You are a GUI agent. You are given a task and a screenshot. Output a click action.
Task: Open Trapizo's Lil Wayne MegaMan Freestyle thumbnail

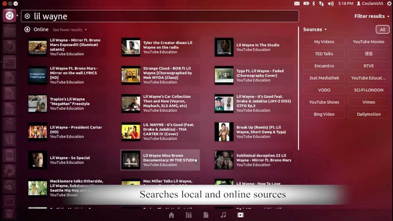[x=38, y=103]
